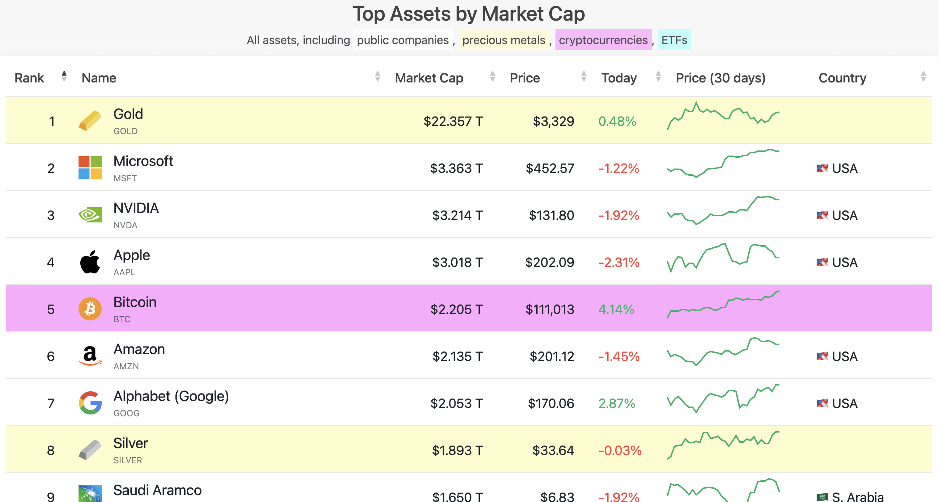
Task: Open the ETFs filter link
Action: [674, 40]
